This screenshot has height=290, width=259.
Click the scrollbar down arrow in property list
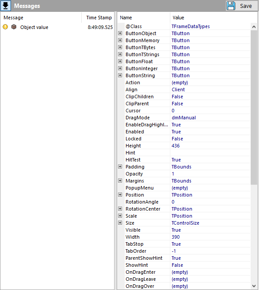coord(254,286)
